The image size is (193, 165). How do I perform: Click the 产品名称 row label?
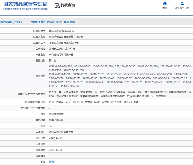(41, 55)
